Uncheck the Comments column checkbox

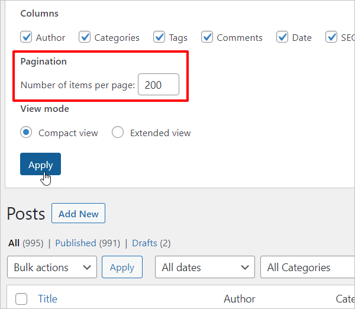point(207,37)
